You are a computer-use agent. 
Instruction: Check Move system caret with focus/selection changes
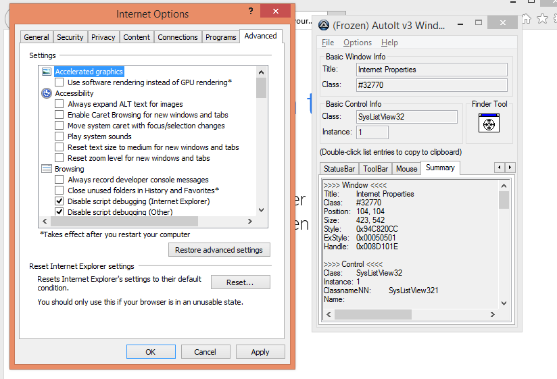pos(59,126)
